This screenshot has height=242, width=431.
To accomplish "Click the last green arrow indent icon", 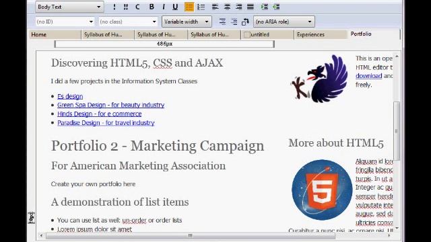I will pyautogui.click(x=276, y=7).
